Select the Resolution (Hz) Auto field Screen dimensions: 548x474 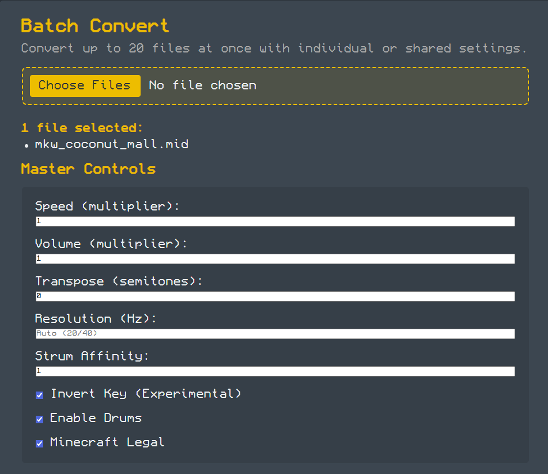click(275, 333)
